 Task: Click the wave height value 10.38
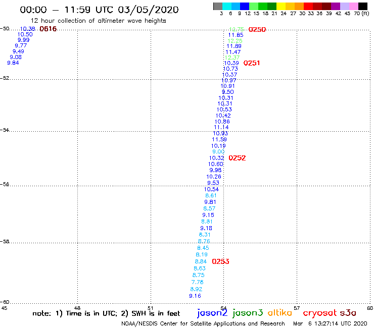point(27,29)
